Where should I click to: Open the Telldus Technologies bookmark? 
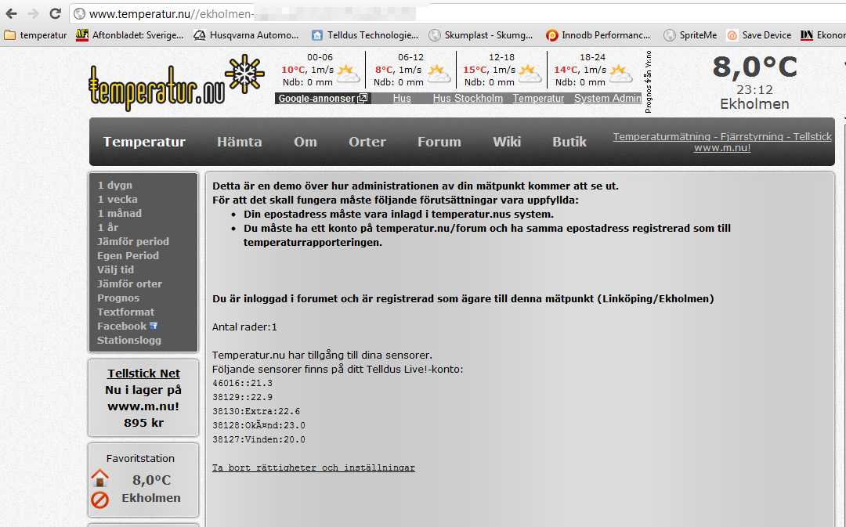coord(364,35)
